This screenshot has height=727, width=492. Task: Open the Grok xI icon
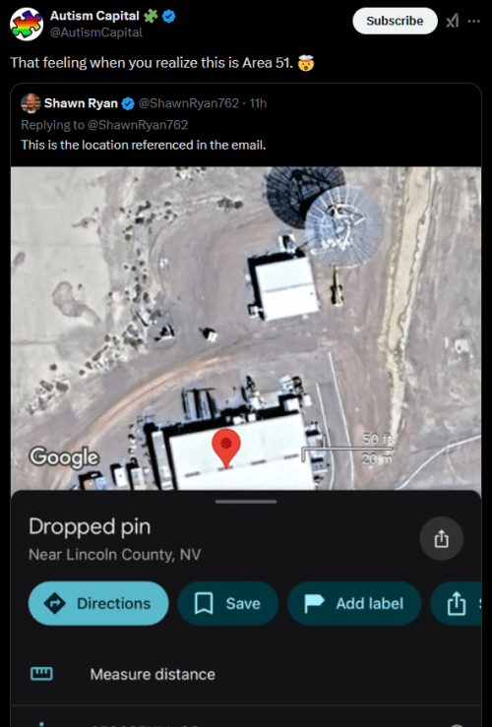tap(452, 21)
